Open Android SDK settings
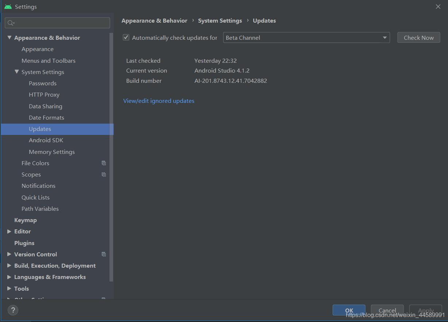The height and width of the screenshot is (322, 448). pos(46,140)
